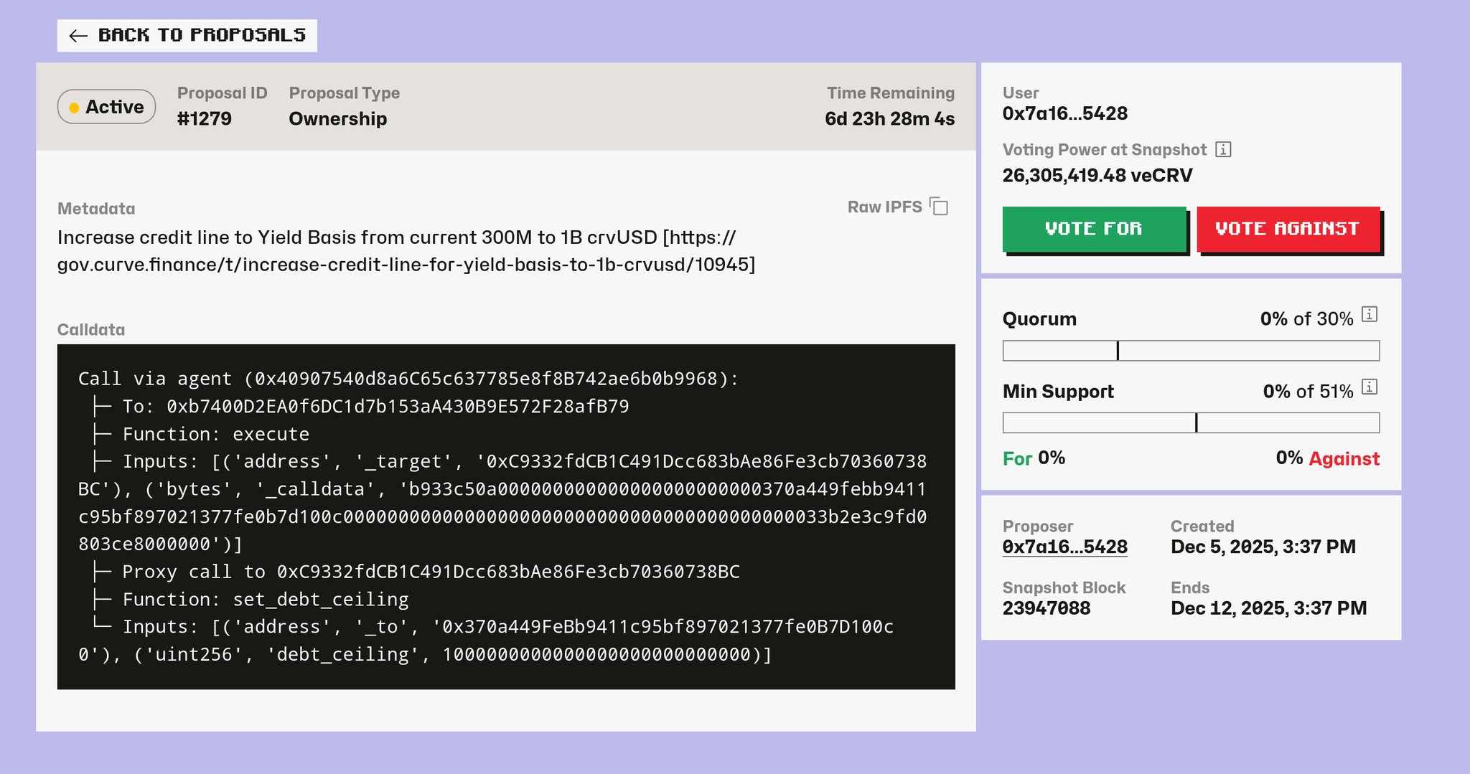Click the 'Call via agent' calldata line
Screen dimensions: 1470x774
point(408,379)
